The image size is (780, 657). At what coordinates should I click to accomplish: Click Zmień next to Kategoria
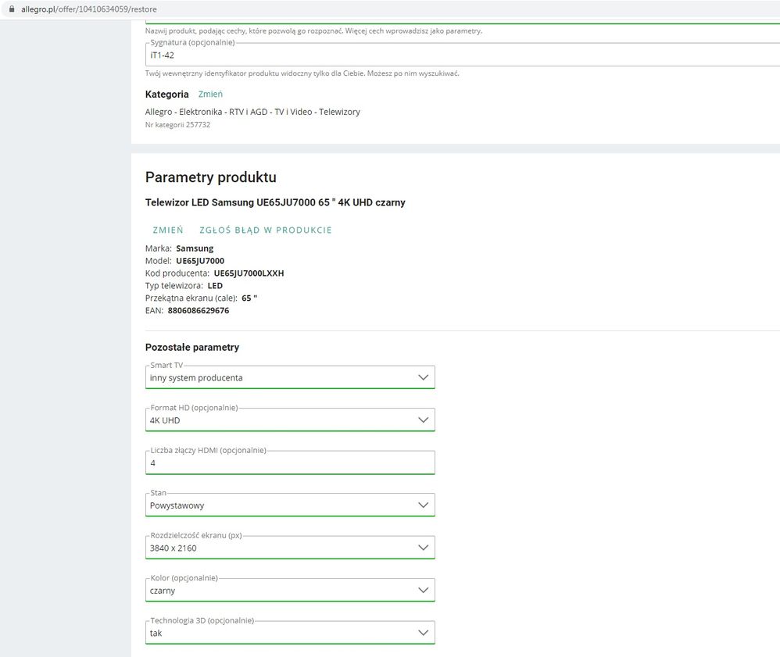tap(210, 94)
